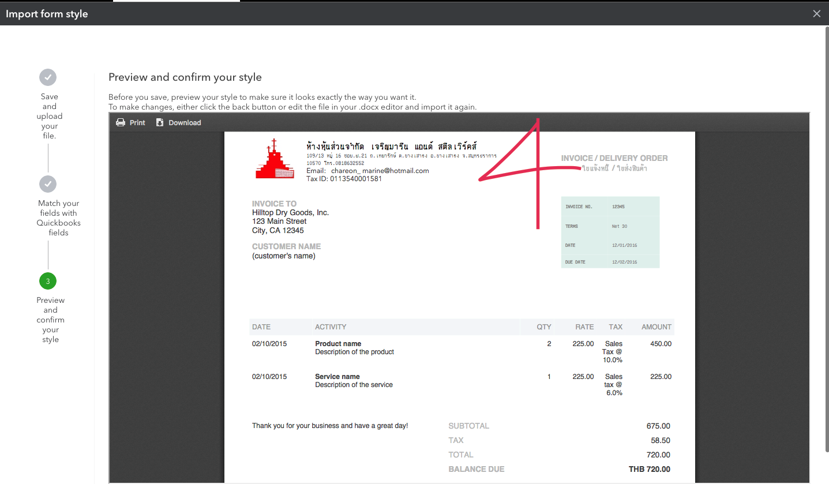Click the Print printer icon
The width and height of the screenshot is (829, 484).
121,122
